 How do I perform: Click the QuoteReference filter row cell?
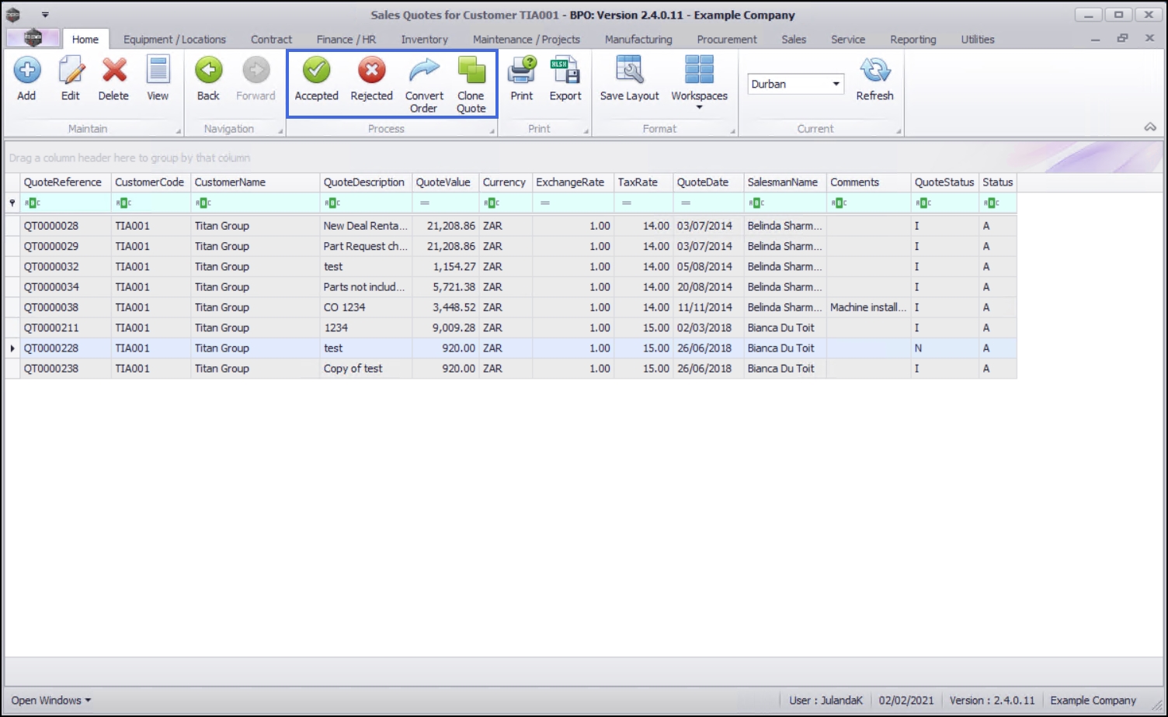(x=65, y=203)
